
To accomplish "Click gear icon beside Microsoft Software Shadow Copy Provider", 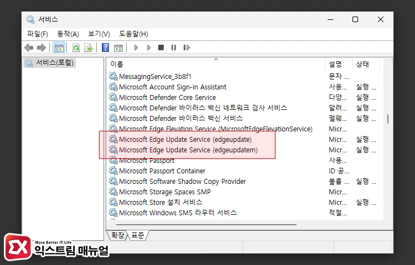I will tap(113, 181).
